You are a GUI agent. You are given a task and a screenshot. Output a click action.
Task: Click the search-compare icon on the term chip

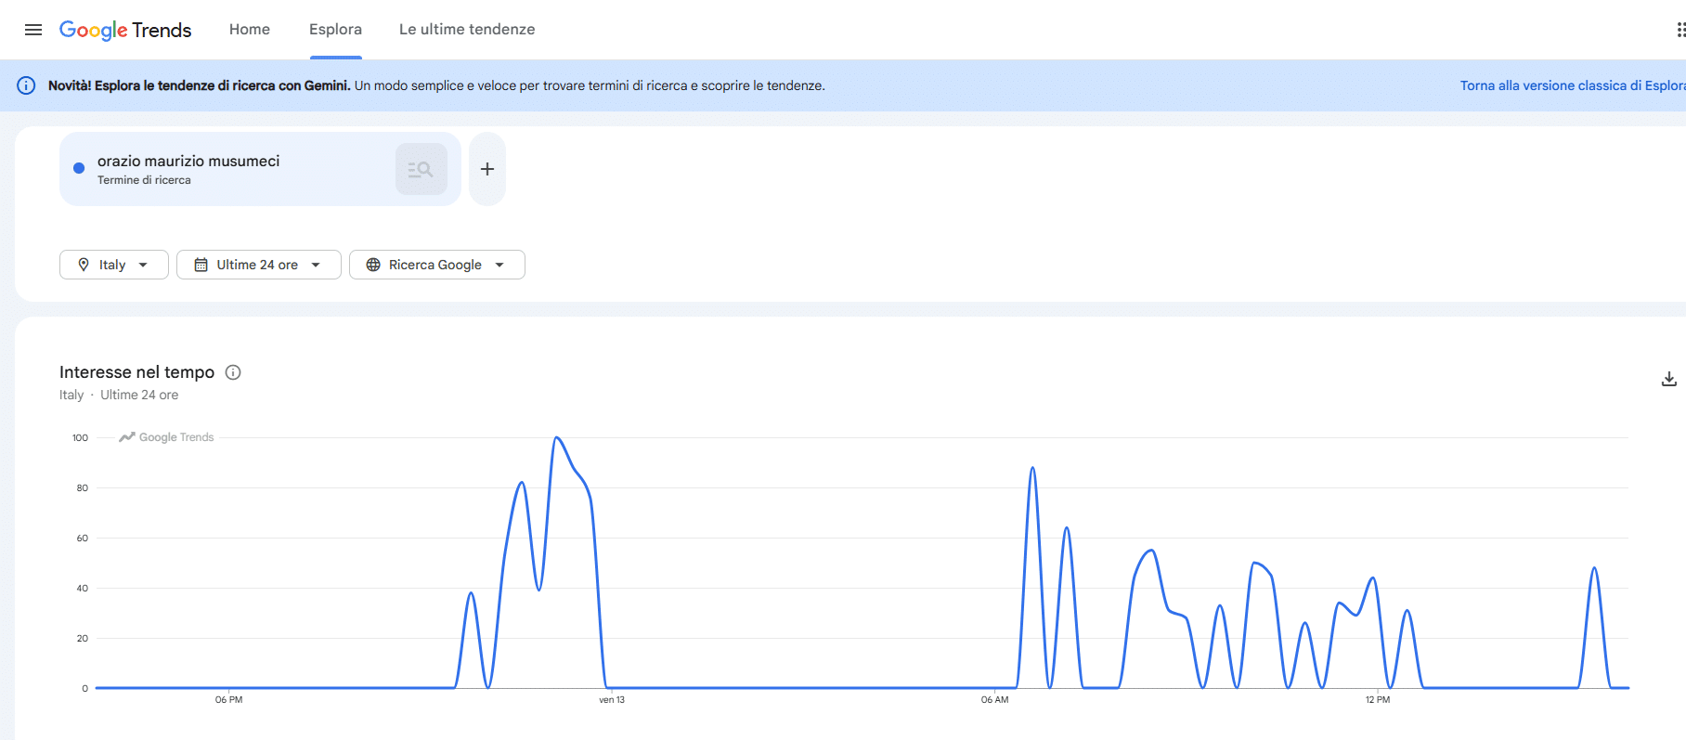(x=421, y=169)
